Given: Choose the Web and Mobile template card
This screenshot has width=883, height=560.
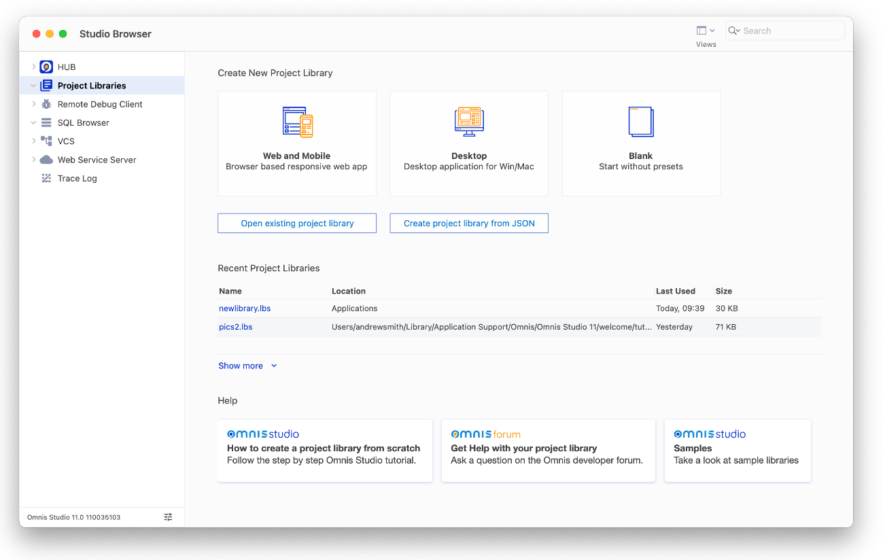Looking at the screenshot, I should point(297,143).
